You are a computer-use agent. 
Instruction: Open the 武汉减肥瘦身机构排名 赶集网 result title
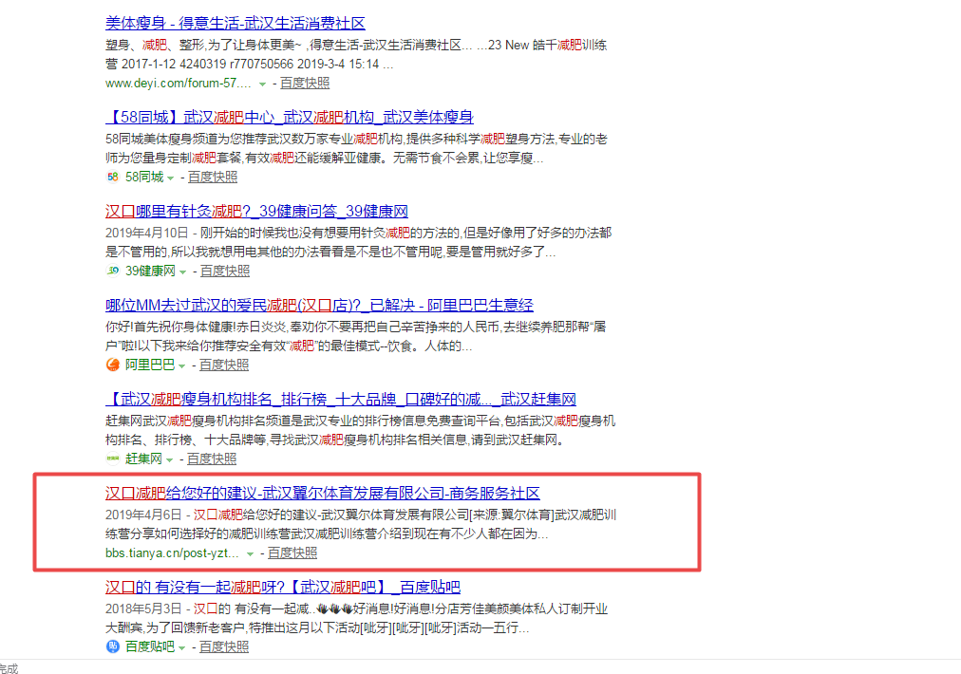point(341,400)
